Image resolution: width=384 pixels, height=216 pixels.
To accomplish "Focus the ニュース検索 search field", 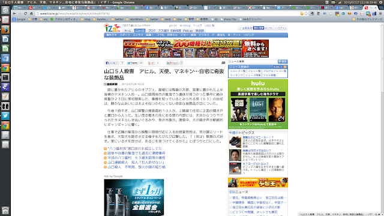I will (253, 61).
